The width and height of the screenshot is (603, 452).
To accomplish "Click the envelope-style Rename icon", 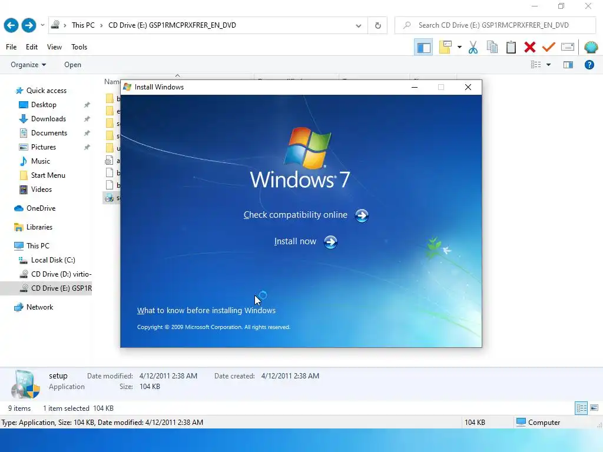I will point(568,47).
